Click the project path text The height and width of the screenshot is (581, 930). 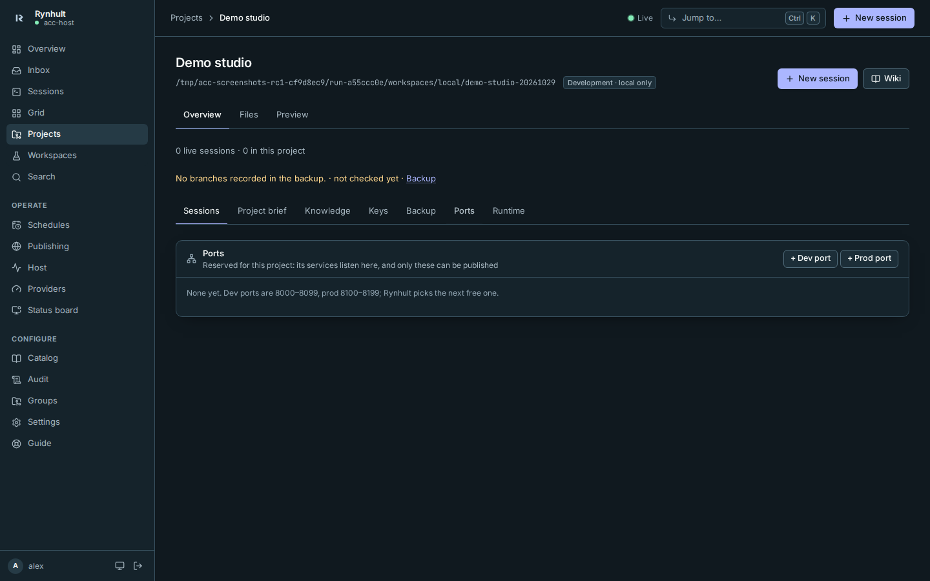[366, 83]
